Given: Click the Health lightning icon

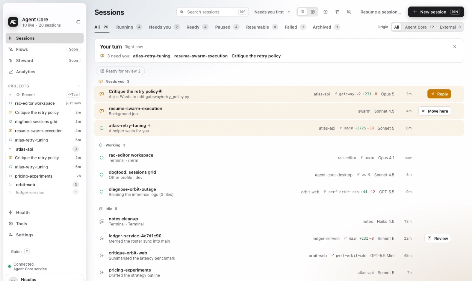Looking at the screenshot, I should pyautogui.click(x=11, y=212).
